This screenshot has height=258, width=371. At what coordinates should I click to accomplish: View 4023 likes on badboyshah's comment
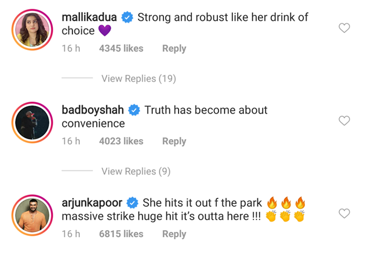coord(121,141)
